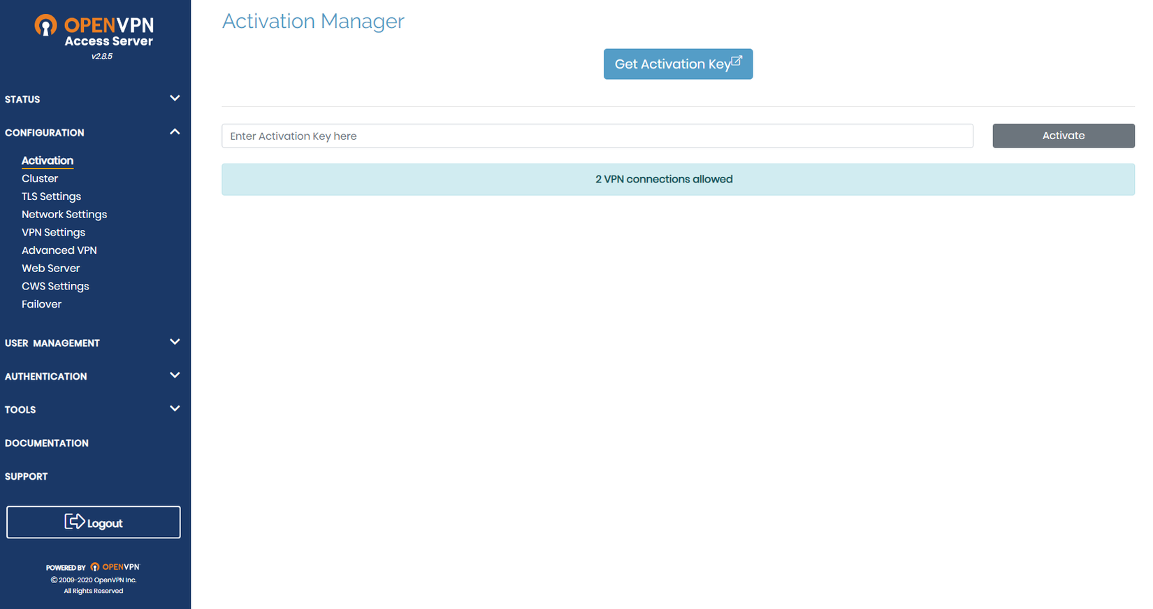Expand the Tools section chevron
This screenshot has width=1153, height=609.
175,408
